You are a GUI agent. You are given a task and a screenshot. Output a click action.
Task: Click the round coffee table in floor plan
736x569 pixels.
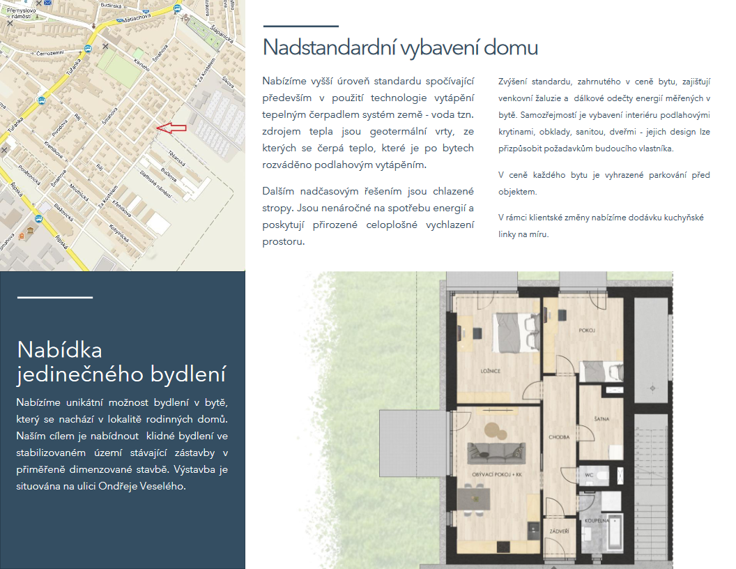493,429
